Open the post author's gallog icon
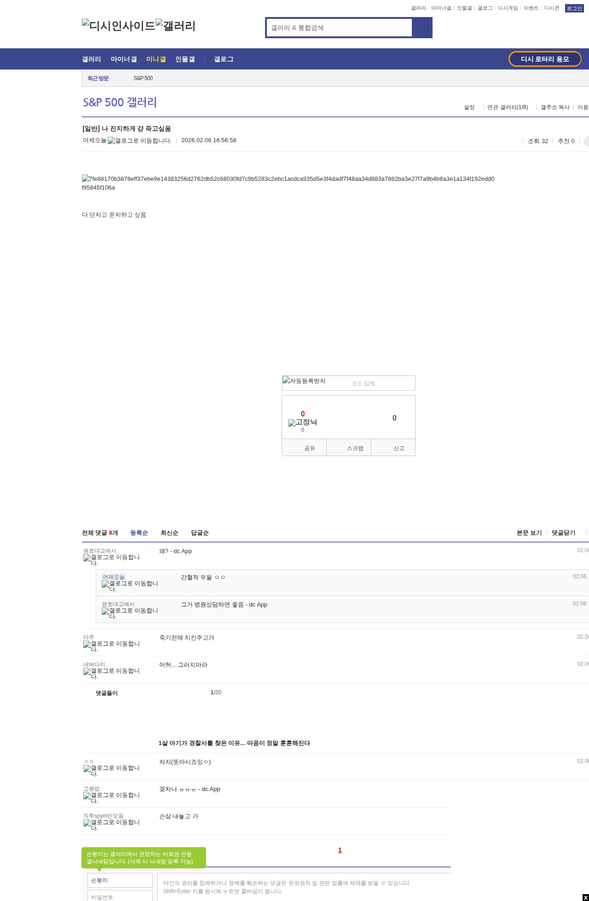This screenshot has height=901, width=589. (139, 141)
